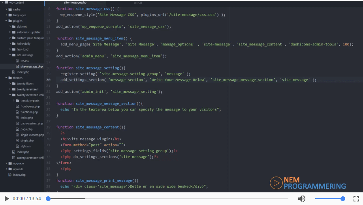Collapse the twentyseventeen-child folder
Image resolution: width=363 pixels, height=205 pixels.
(10, 95)
